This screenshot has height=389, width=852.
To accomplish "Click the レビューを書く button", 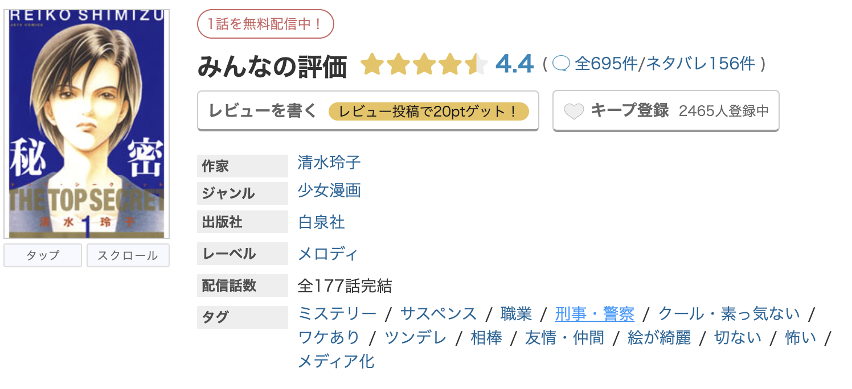I will click(367, 110).
